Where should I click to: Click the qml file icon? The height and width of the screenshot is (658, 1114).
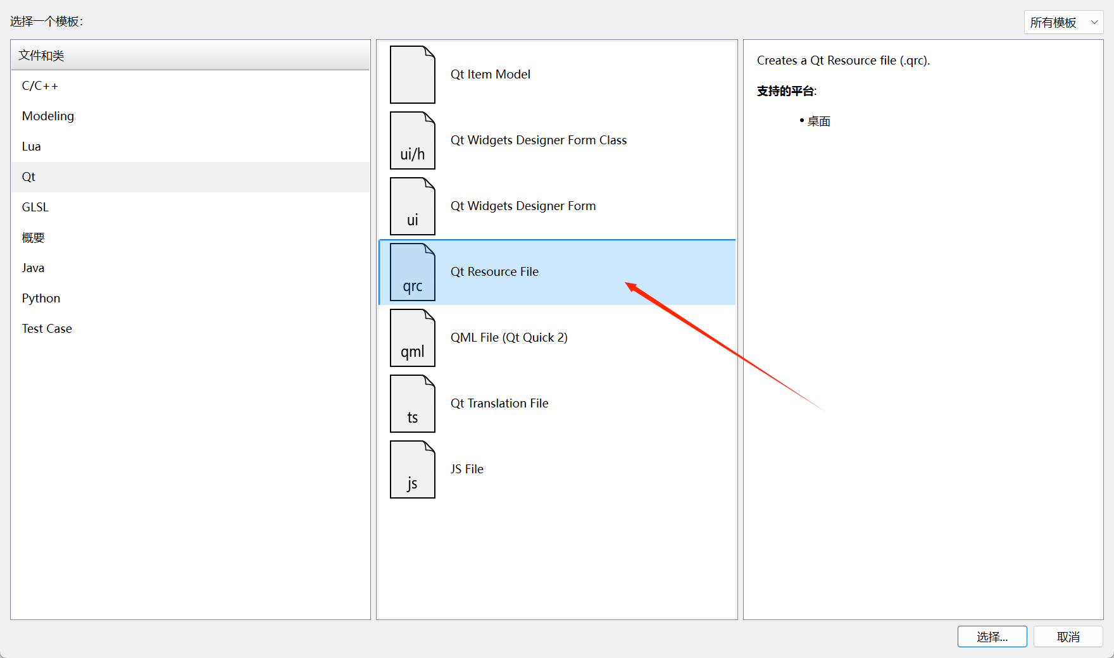click(413, 338)
